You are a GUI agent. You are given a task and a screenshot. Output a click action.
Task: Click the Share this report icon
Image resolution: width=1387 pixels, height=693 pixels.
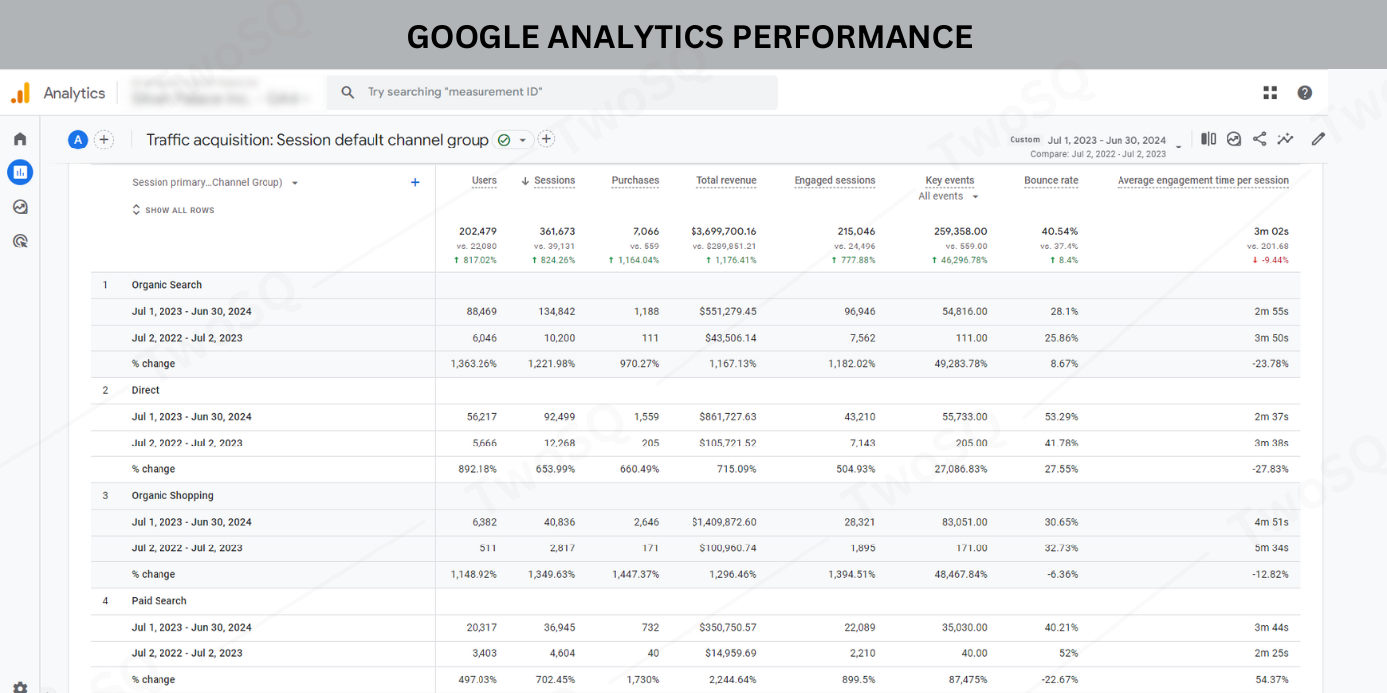(1259, 139)
